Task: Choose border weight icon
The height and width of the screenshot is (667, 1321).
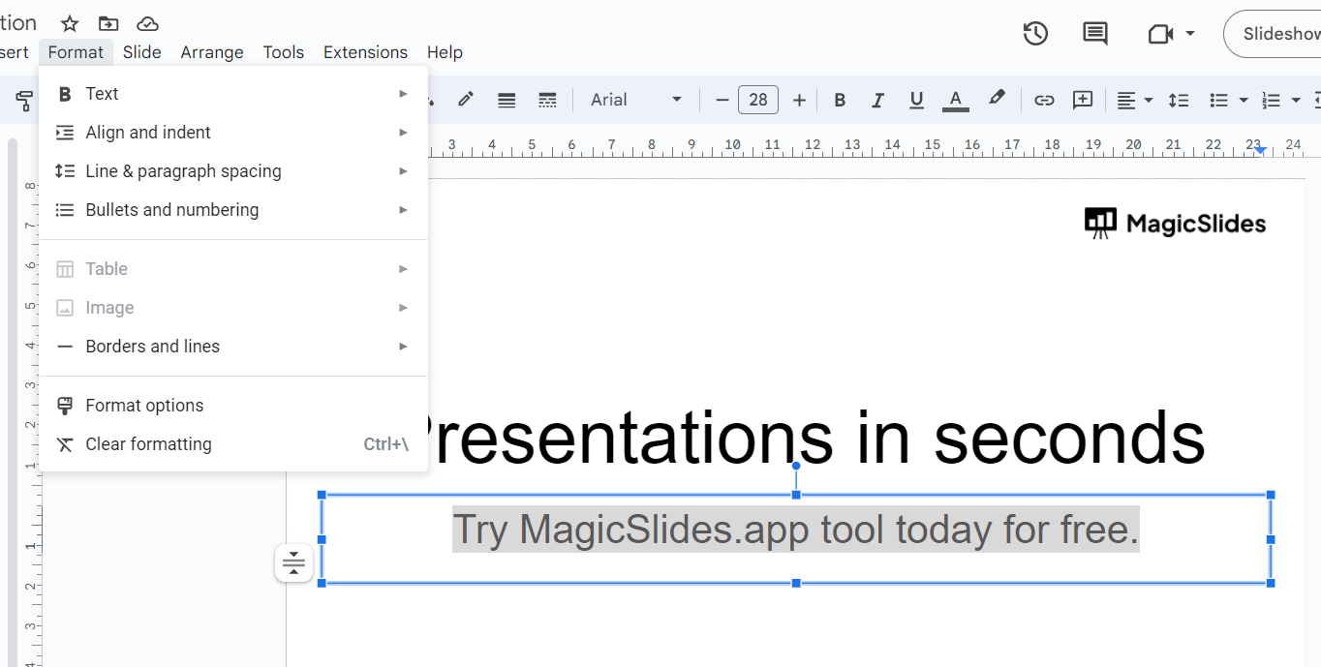Action: 507,100
